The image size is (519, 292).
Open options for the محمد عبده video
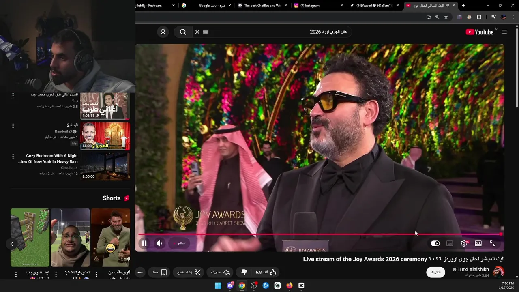pyautogui.click(x=13, y=95)
